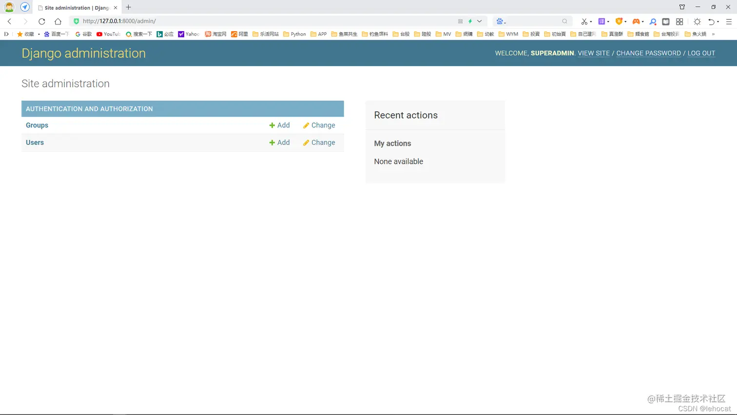
Task: Toggle the bookmarks sidebar arrow icon
Action: (x=6, y=34)
